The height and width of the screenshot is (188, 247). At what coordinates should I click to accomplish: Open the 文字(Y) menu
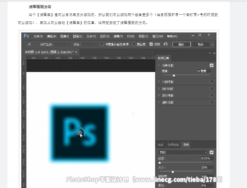(91, 36)
